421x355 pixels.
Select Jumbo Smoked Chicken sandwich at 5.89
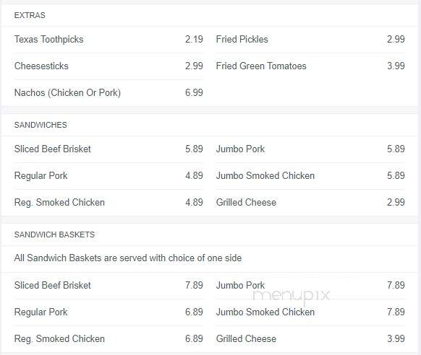(310, 176)
